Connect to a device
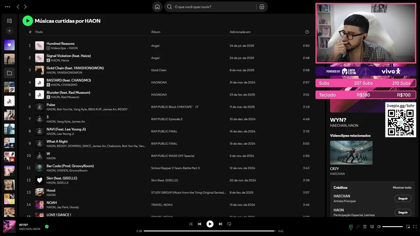 click(x=372, y=226)
